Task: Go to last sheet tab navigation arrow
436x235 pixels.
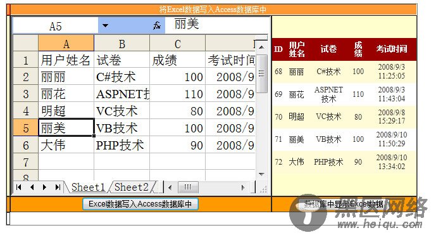Action: 58,187
